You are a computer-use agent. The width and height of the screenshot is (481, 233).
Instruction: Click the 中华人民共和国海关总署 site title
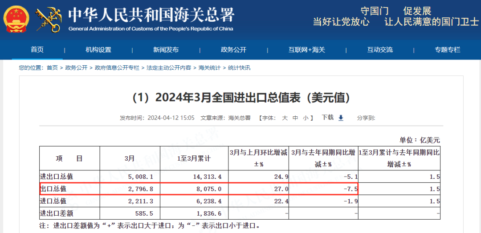(151, 15)
